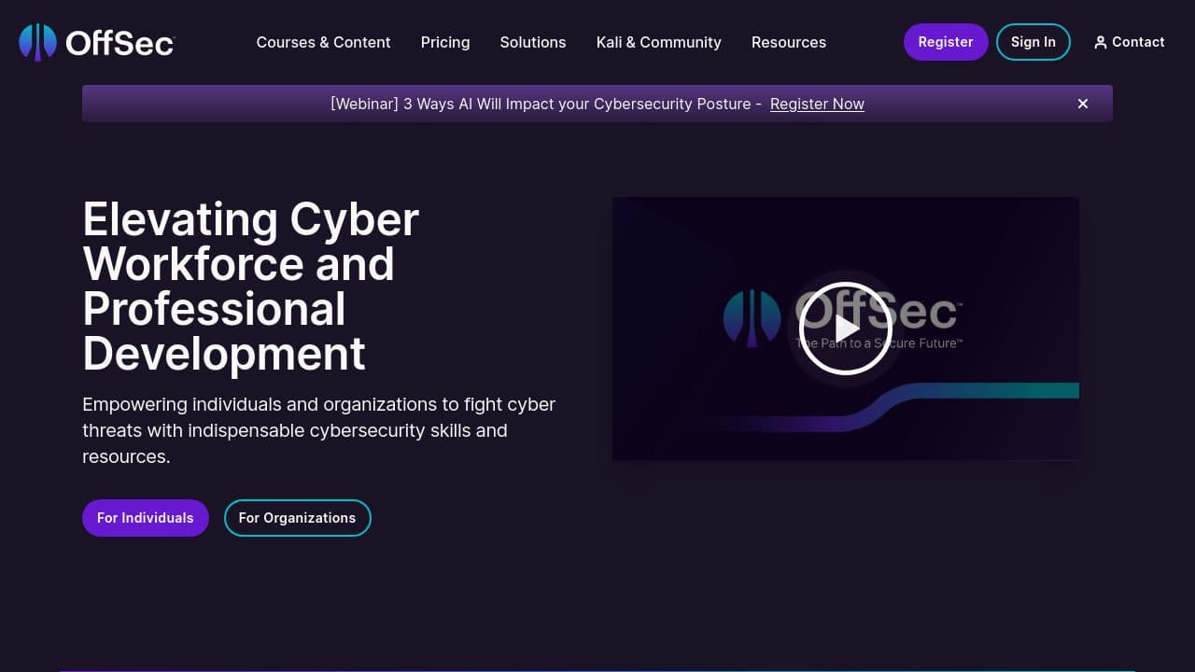Open the For Organizations page

297,518
